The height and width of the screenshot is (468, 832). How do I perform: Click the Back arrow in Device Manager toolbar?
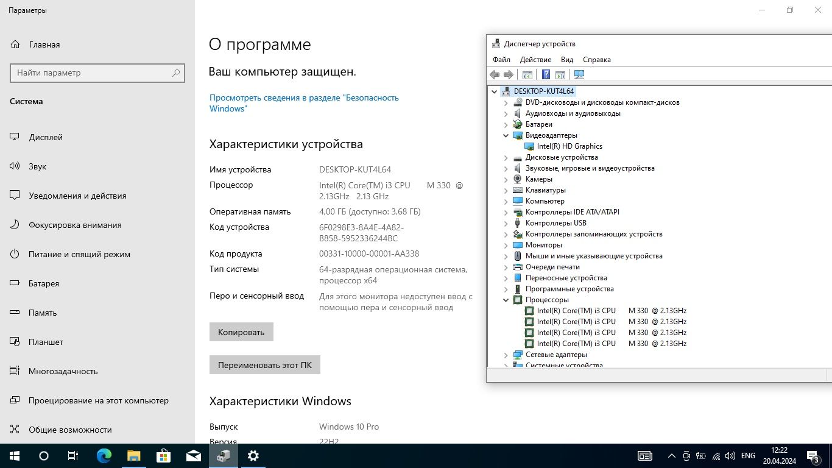[x=495, y=74]
